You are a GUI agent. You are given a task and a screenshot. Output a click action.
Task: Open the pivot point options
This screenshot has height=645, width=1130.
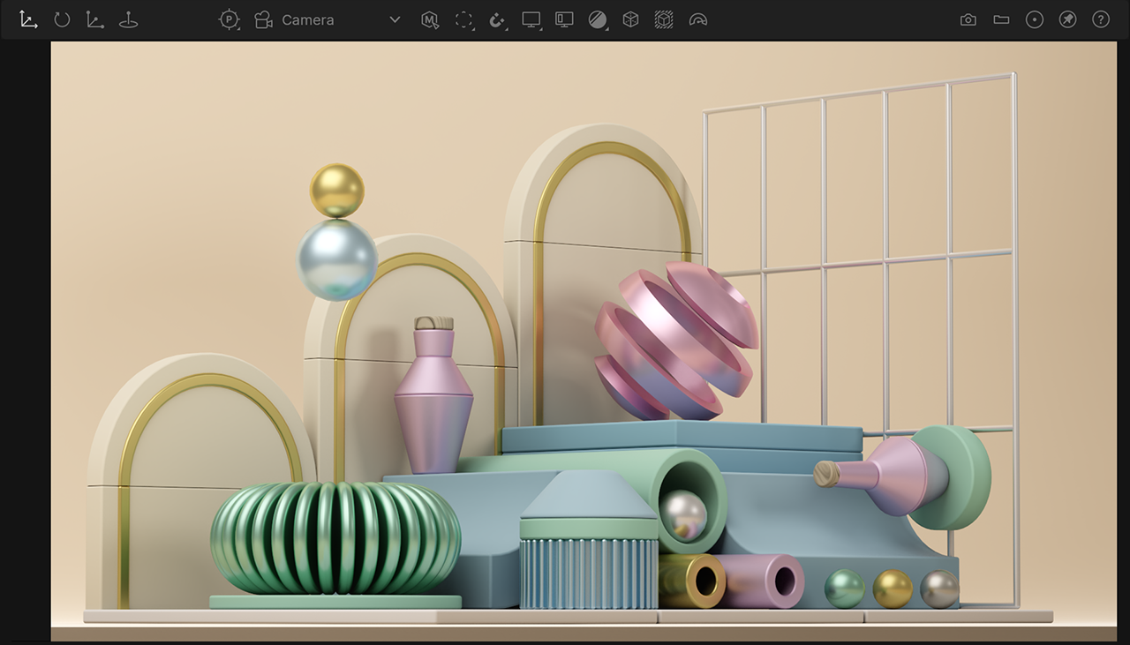[x=229, y=19]
